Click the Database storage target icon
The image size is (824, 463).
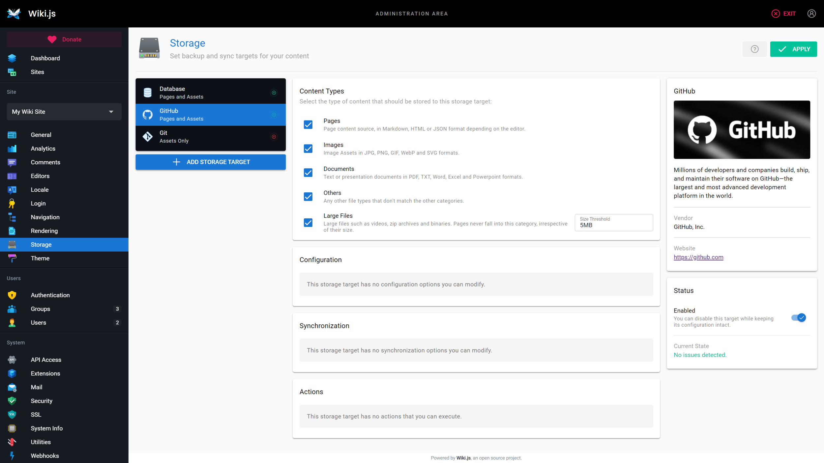147,93
